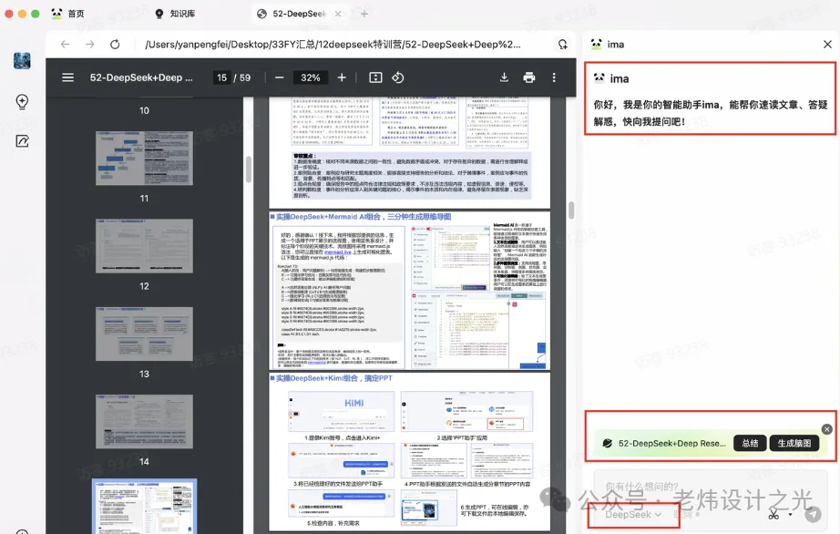
Task: Click the page number field showing 15
Action: coord(221,77)
